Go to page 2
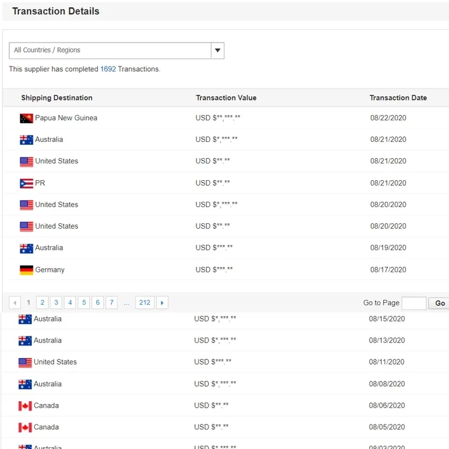Image resolution: width=449 pixels, height=449 pixels. (42, 303)
